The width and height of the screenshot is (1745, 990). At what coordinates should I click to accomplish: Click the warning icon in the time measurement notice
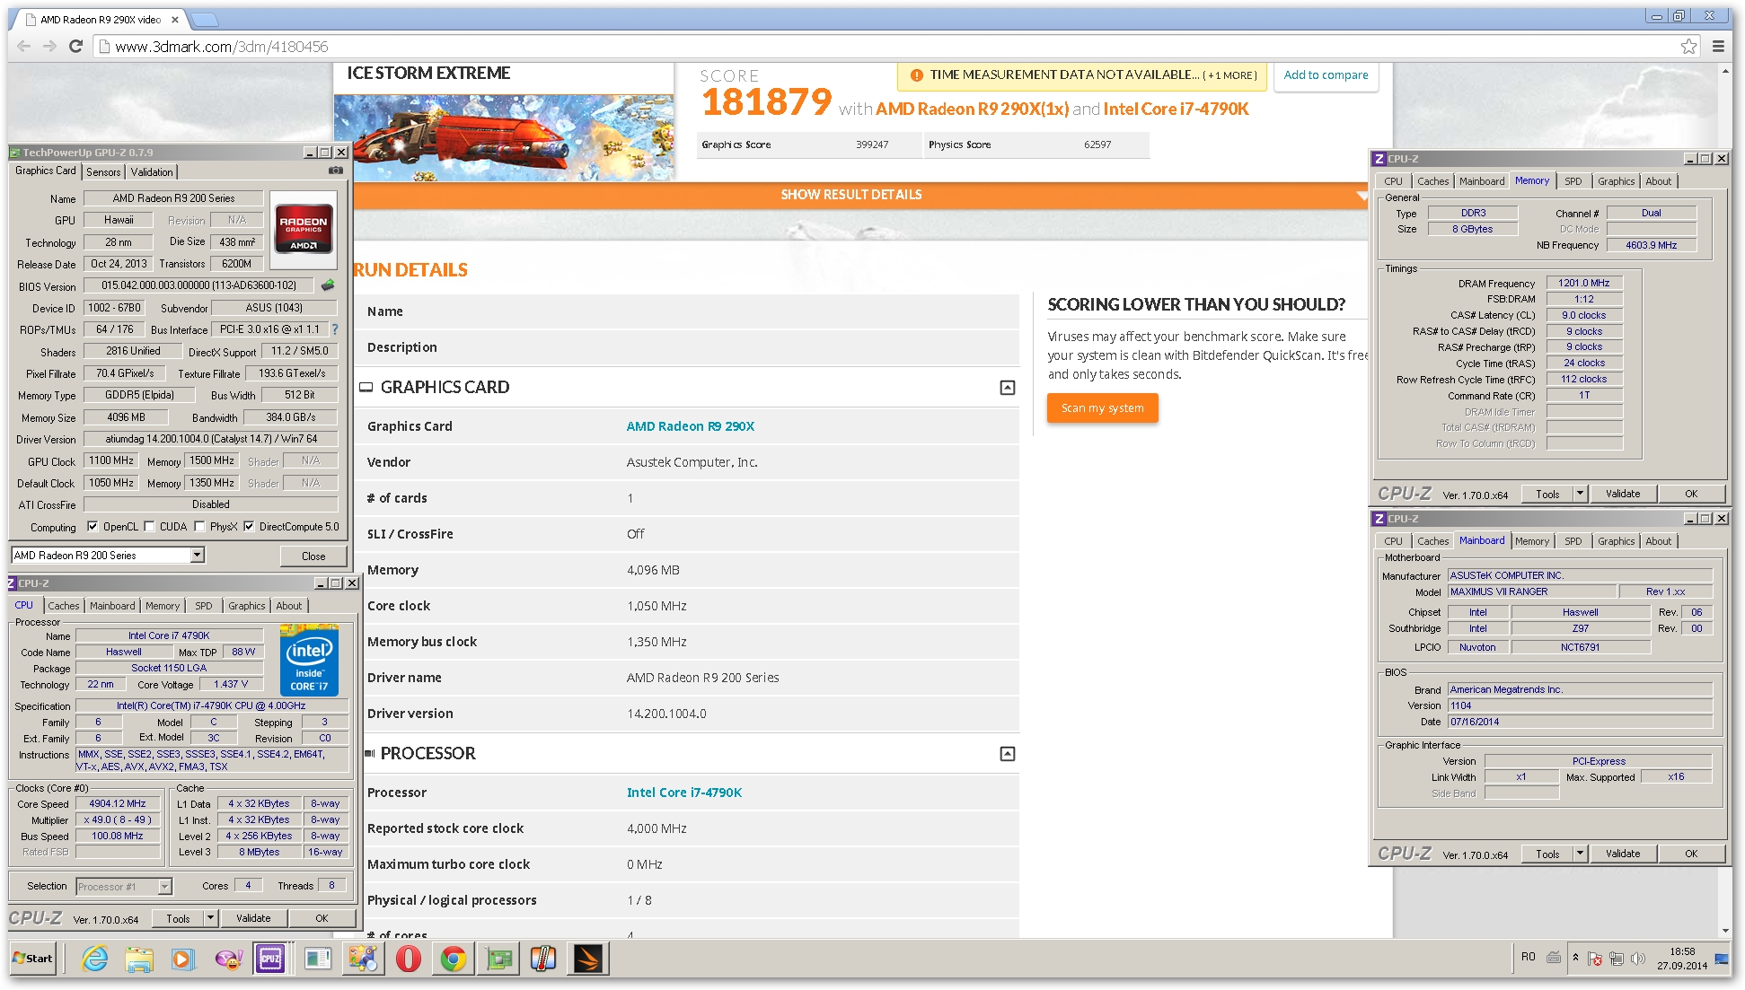(916, 75)
